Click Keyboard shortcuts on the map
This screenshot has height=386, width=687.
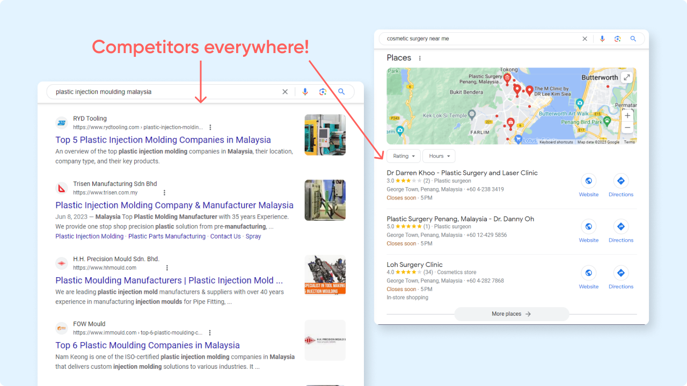pos(556,142)
